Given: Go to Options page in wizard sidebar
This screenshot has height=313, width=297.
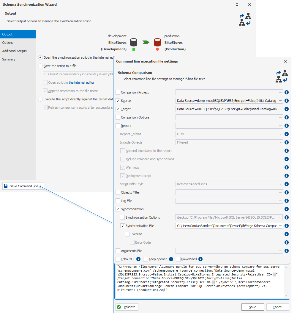Looking at the screenshot, I should pyautogui.click(x=18, y=43).
